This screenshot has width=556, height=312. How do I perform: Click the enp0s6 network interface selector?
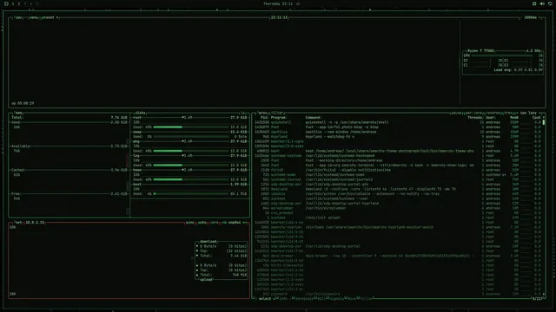coord(235,223)
